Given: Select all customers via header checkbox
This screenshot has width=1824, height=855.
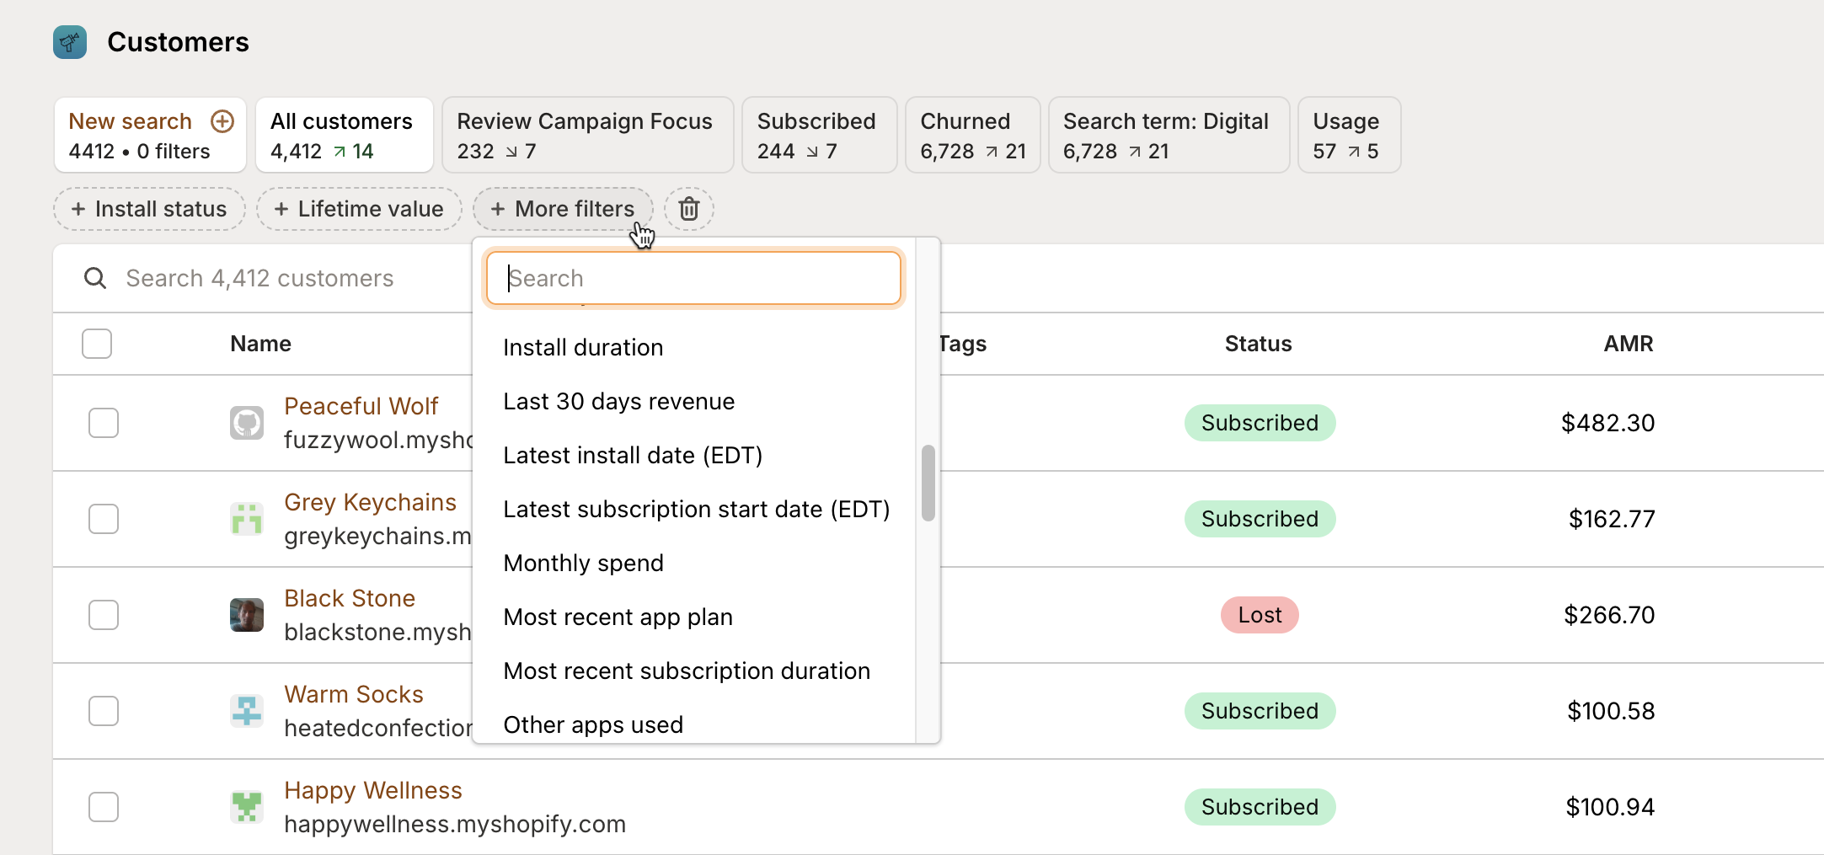Looking at the screenshot, I should click(96, 344).
